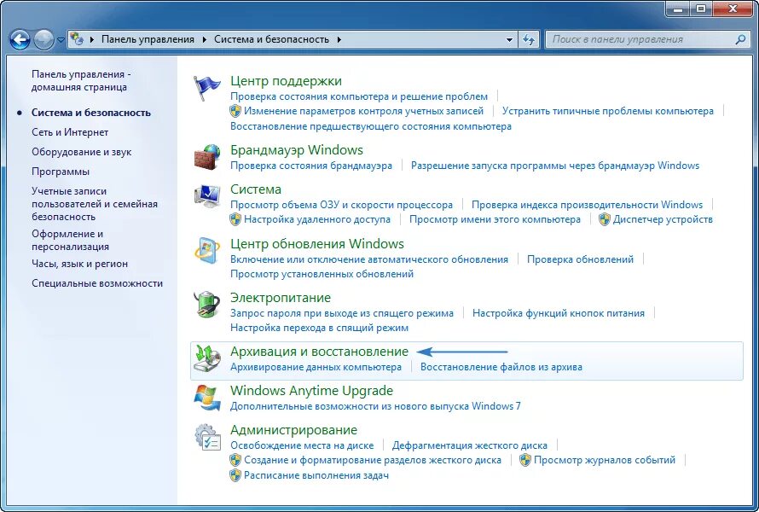The height and width of the screenshot is (512, 759).
Task: Click the Windows Anytime Upgrade logo icon
Action: pyautogui.click(x=207, y=398)
